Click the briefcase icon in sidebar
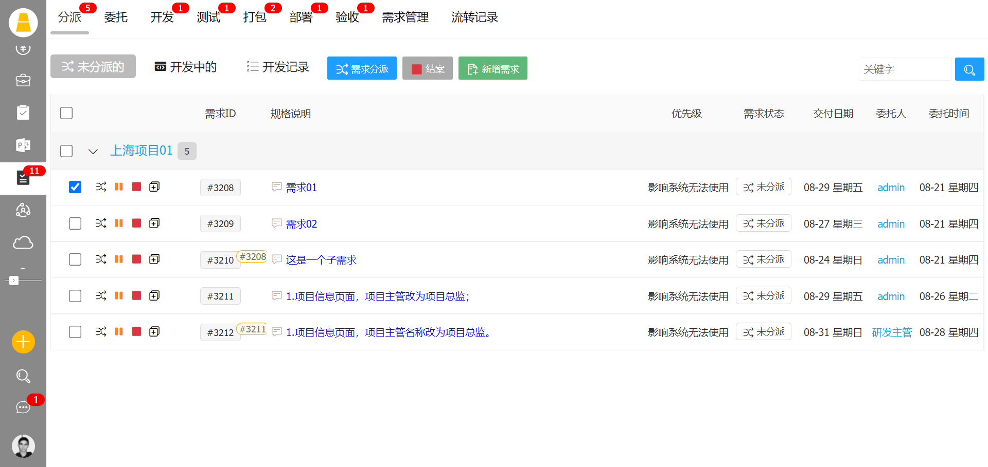 click(x=23, y=81)
